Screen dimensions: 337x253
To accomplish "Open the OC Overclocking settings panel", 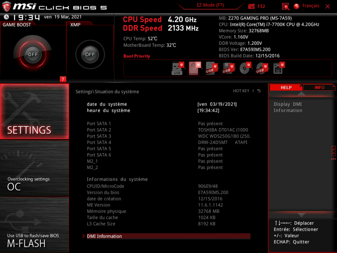I will (x=34, y=168).
